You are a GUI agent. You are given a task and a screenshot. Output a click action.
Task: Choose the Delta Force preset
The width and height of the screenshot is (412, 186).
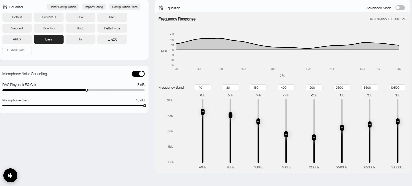click(x=112, y=28)
